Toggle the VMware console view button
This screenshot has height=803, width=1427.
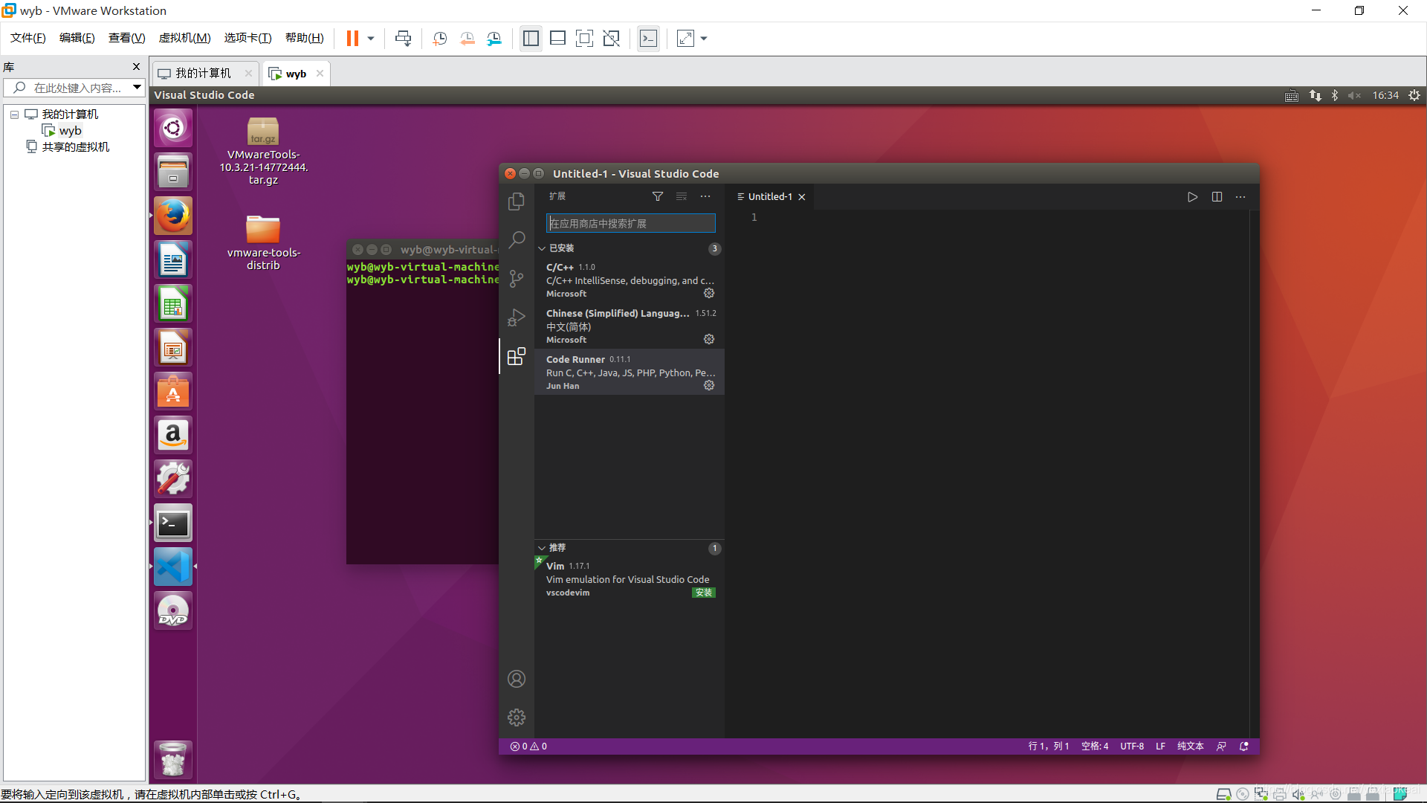pyautogui.click(x=648, y=39)
